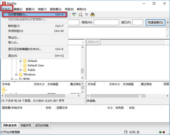Click the local file list horizontal scrollbar
This screenshot has width=170, height=135.
41,96
